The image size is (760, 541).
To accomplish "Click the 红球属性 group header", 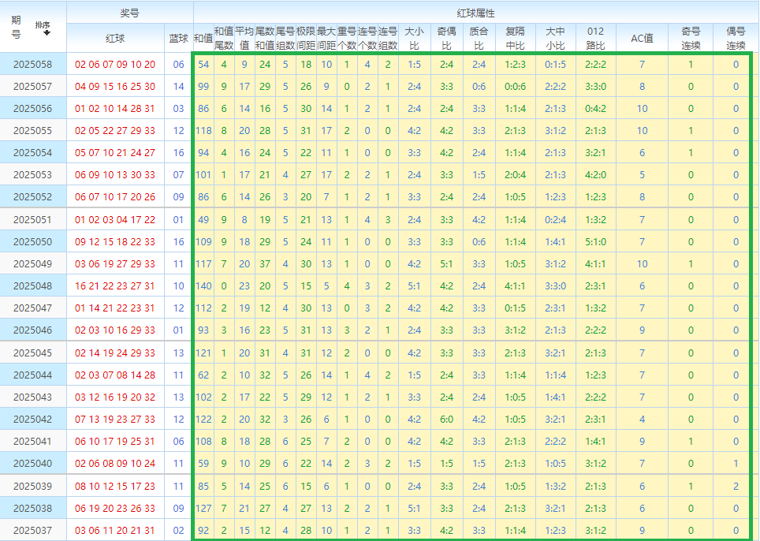I will (x=476, y=13).
